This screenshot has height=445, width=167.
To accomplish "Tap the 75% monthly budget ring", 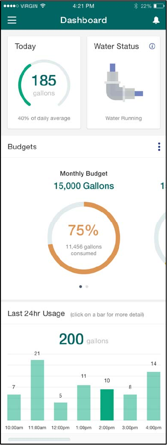I will (84, 238).
